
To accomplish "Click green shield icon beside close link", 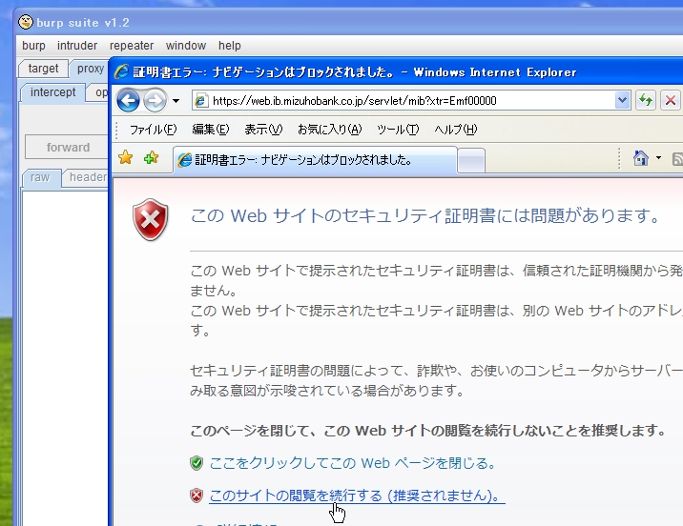I will click(x=197, y=463).
